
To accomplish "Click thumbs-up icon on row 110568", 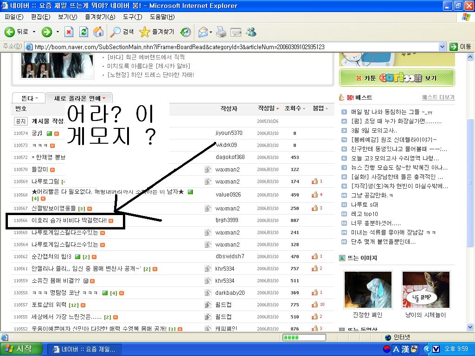I will point(315,195).
